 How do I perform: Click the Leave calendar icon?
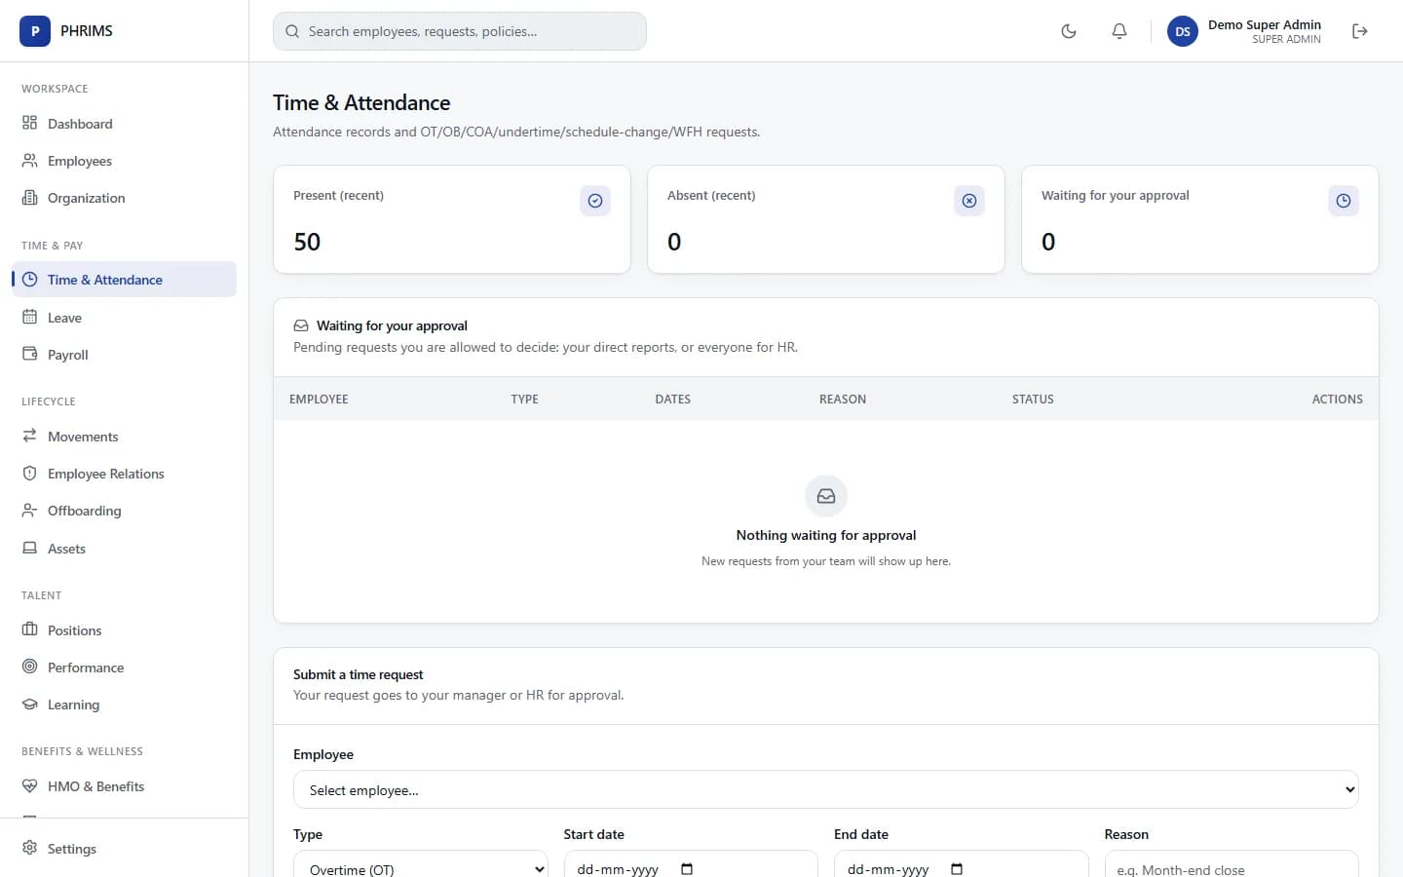pos(30,317)
